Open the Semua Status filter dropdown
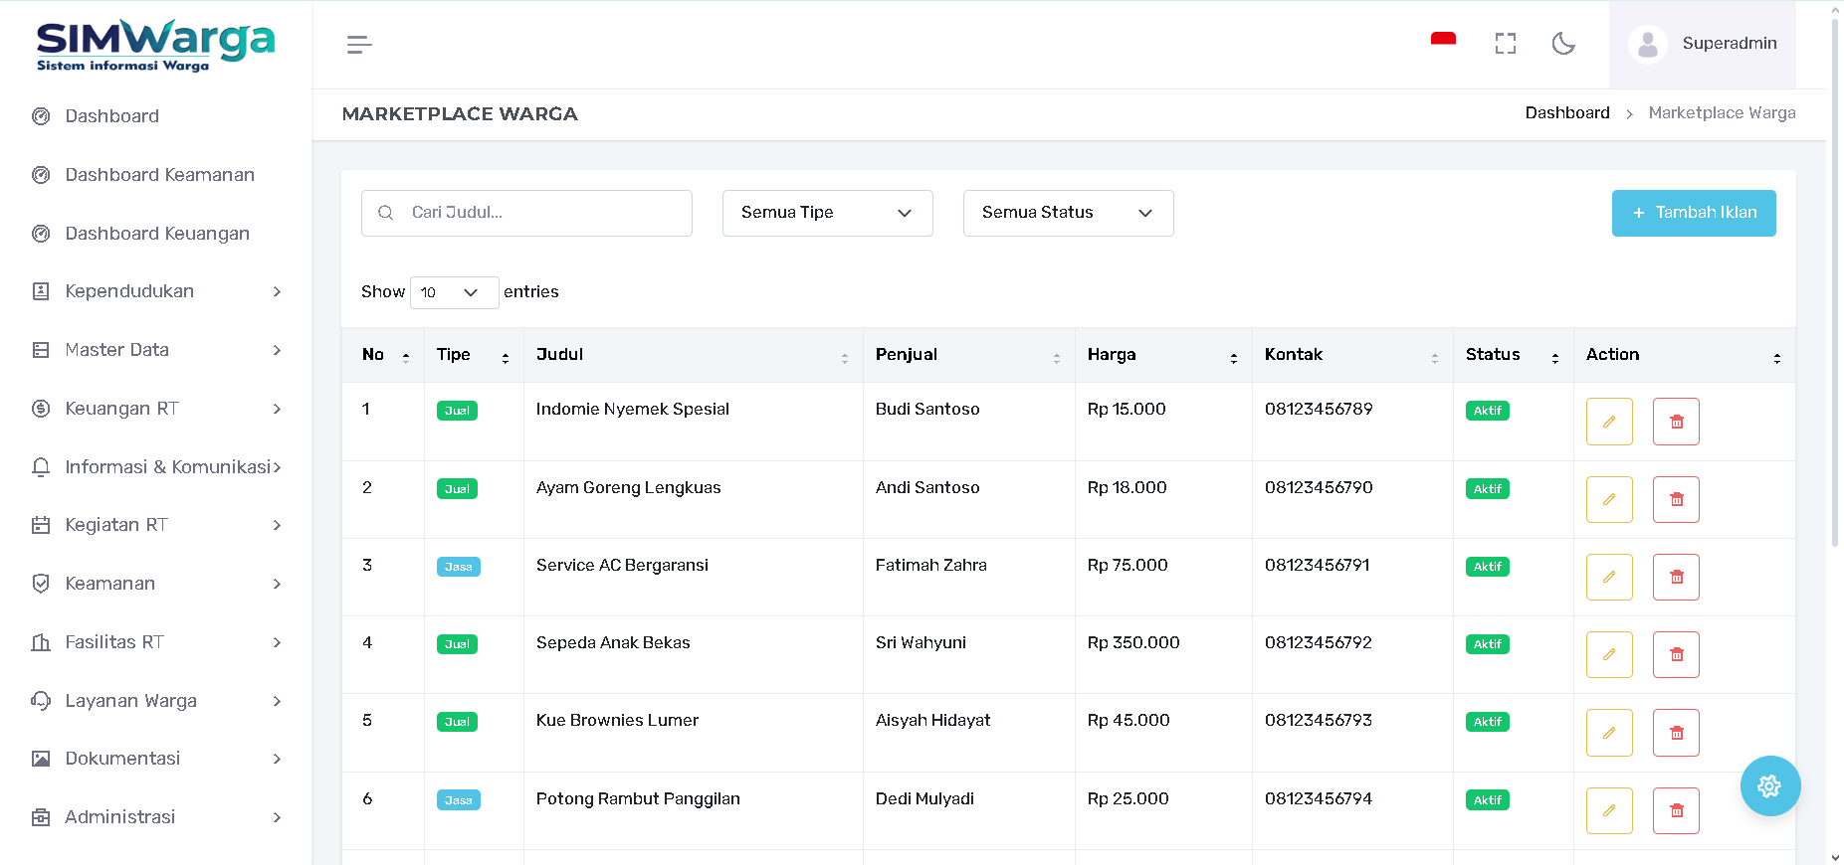Image resolution: width=1844 pixels, height=865 pixels. click(x=1068, y=213)
